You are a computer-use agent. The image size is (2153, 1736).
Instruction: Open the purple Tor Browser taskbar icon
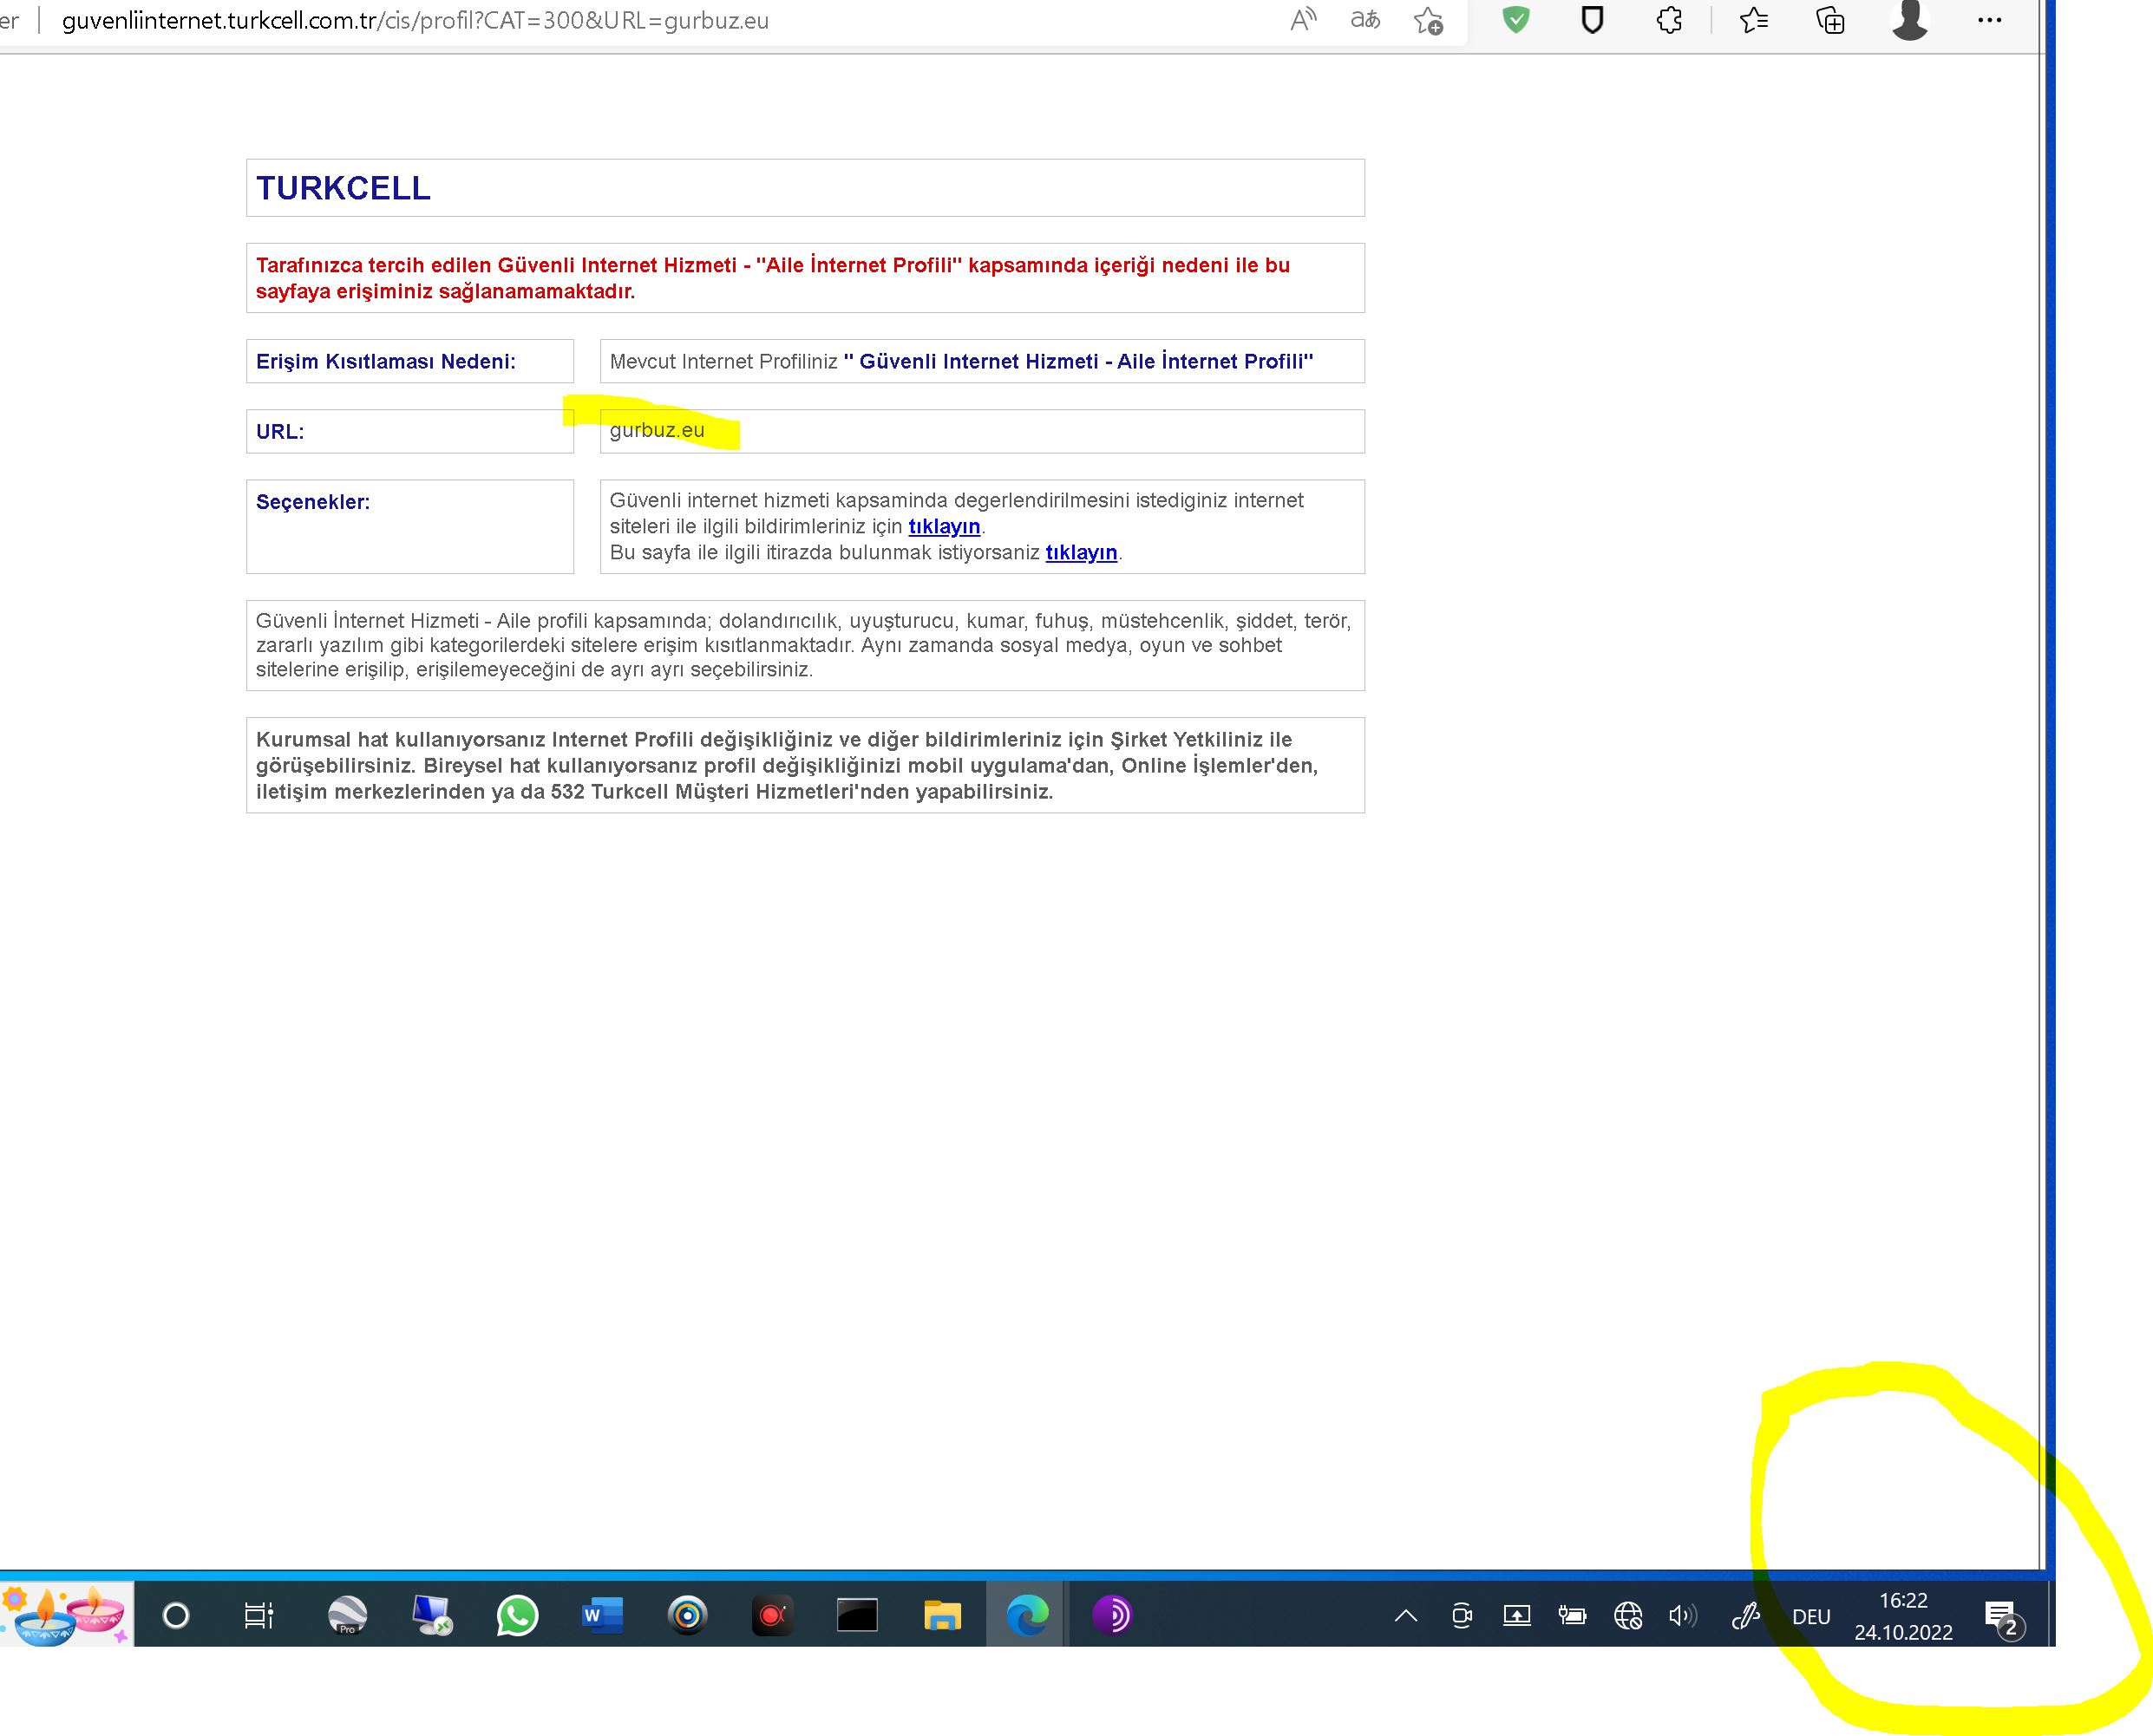tap(1111, 1615)
